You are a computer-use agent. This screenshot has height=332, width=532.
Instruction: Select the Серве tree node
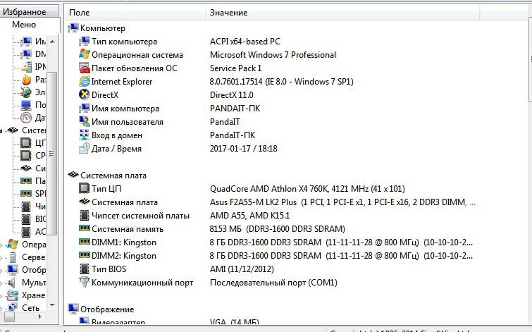tap(27, 257)
